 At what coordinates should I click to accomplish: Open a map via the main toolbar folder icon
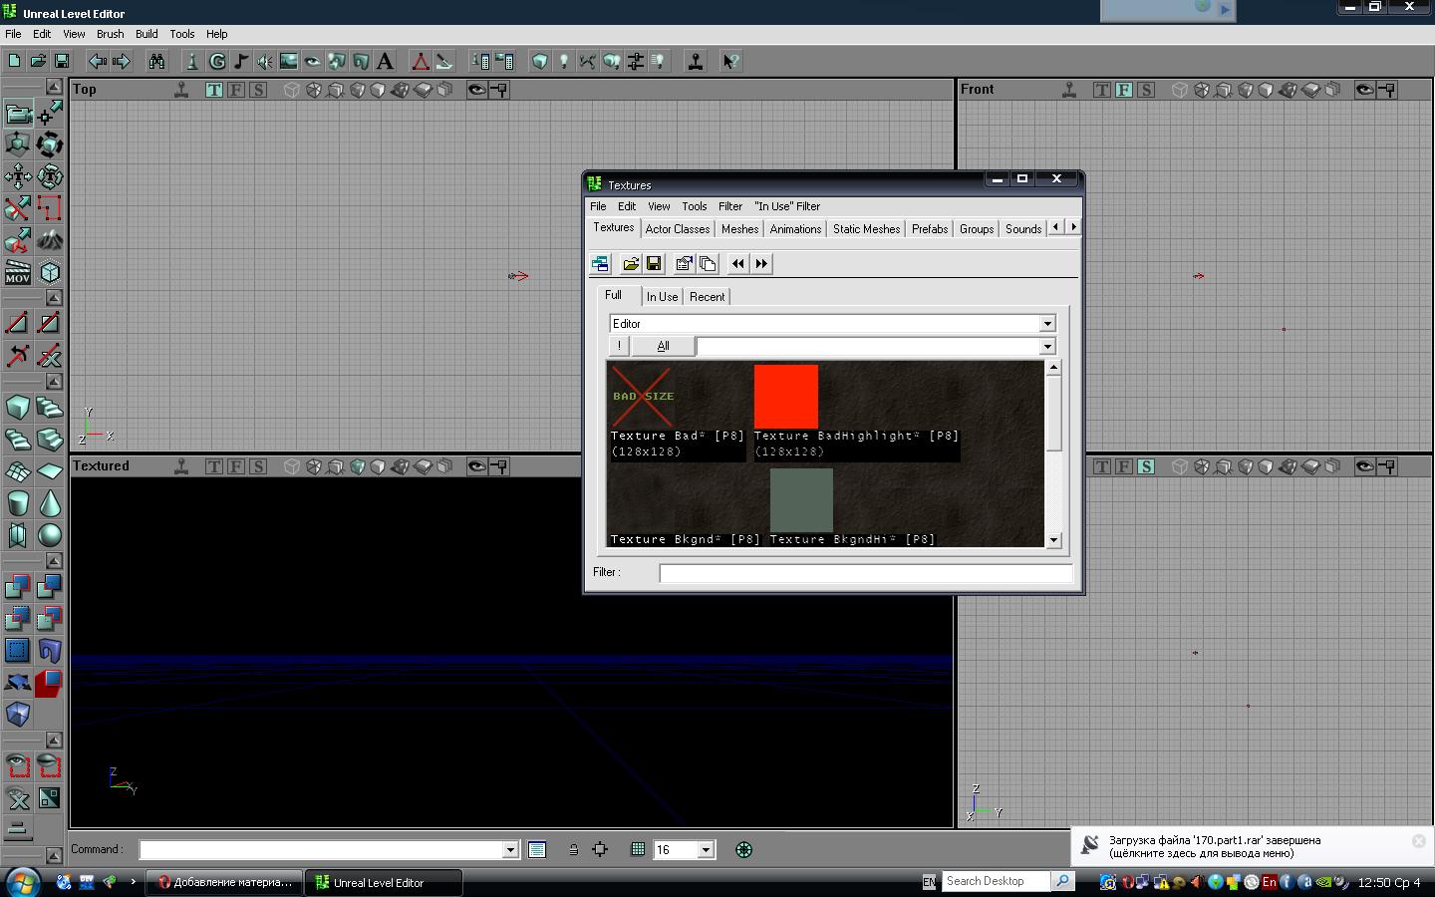pyautogui.click(x=38, y=61)
